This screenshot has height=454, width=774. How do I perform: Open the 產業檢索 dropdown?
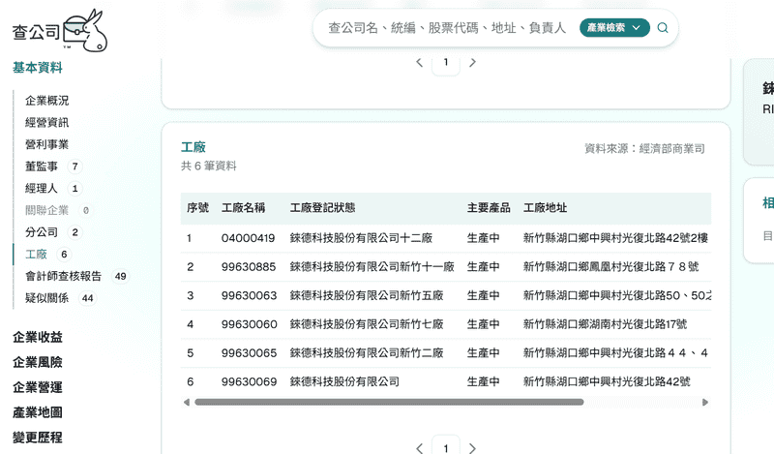point(614,28)
